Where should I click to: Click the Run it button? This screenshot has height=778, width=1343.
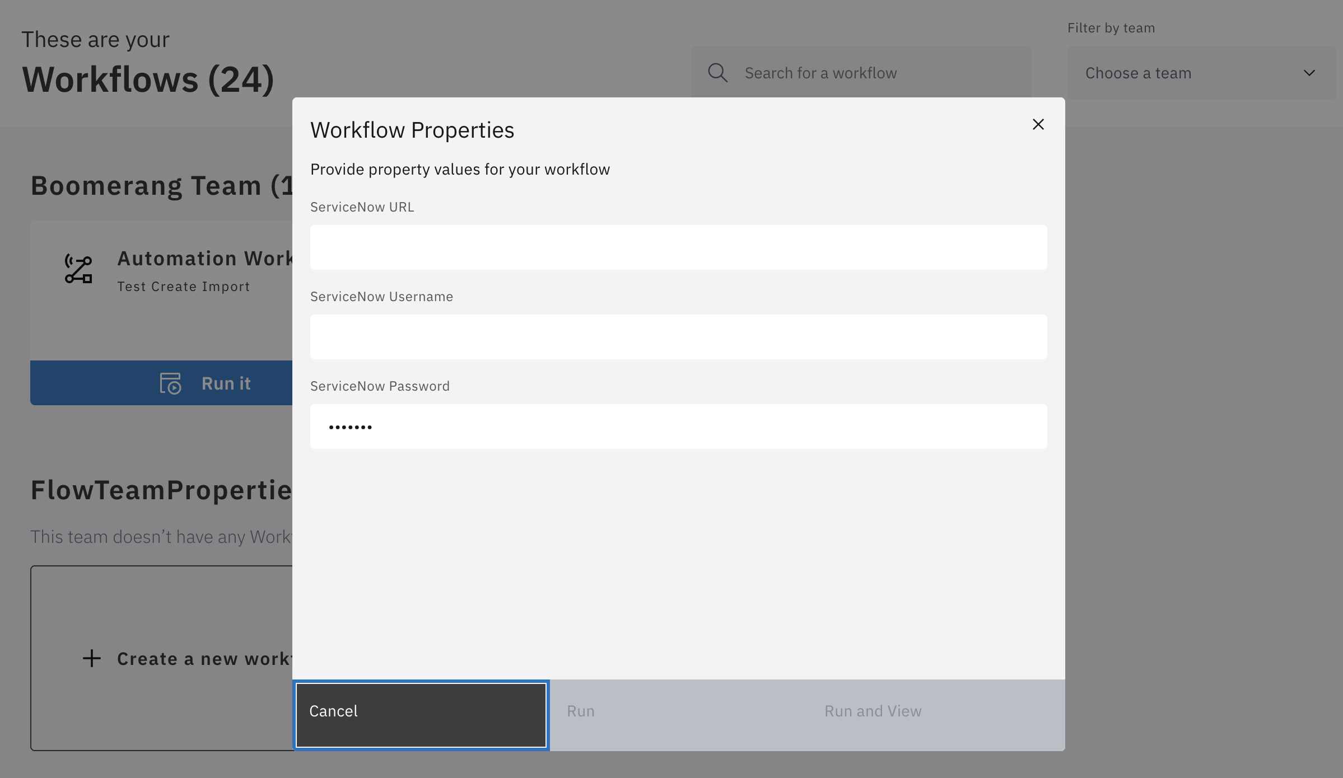(x=225, y=383)
